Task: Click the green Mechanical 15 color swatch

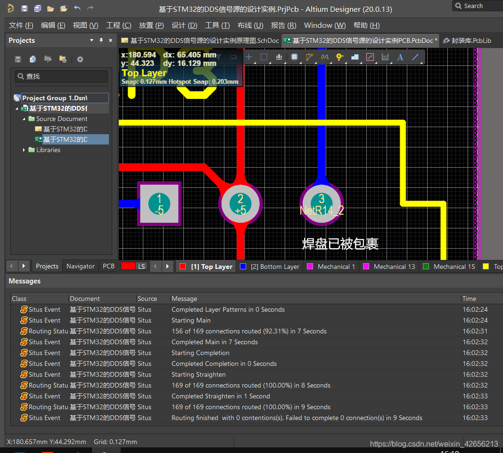Action: pos(426,267)
